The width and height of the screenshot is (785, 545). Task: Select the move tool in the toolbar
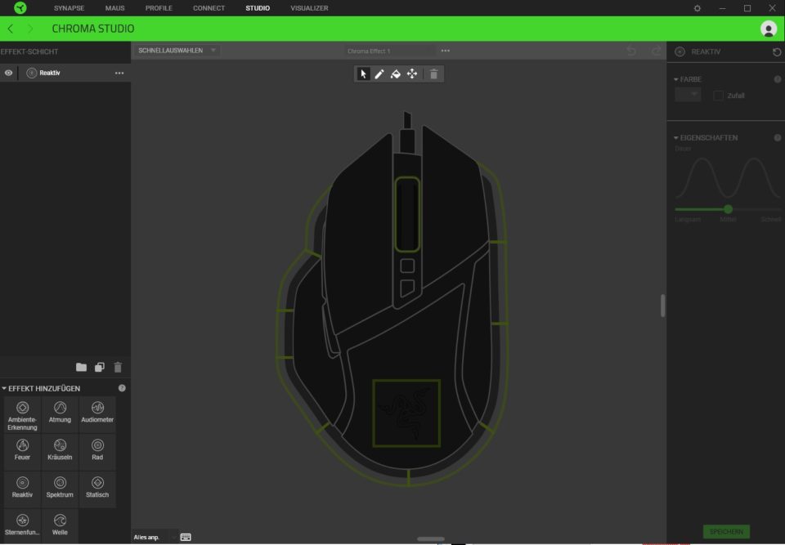pos(411,74)
